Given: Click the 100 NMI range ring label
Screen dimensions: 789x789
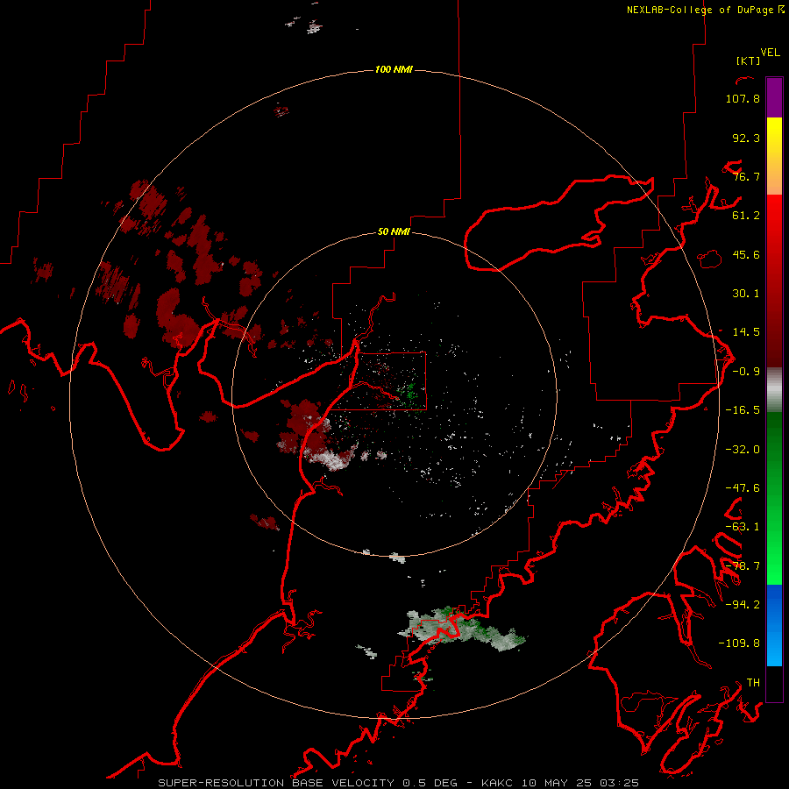Looking at the screenshot, I should 394,69.
